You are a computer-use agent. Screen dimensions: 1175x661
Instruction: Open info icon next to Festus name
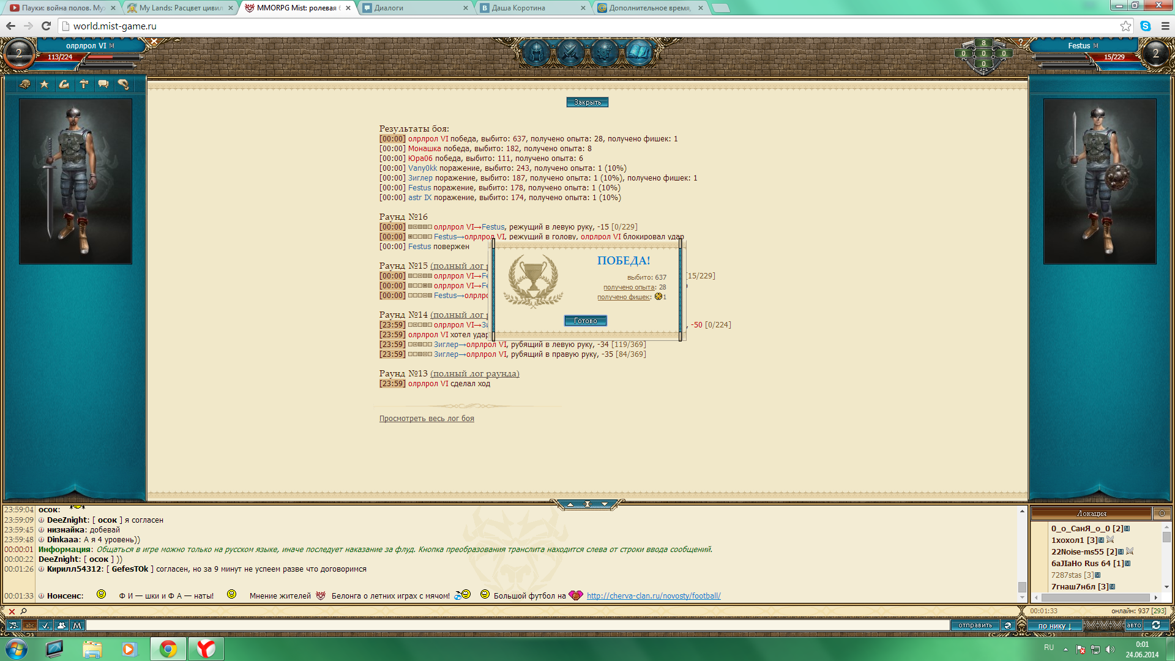1095,46
